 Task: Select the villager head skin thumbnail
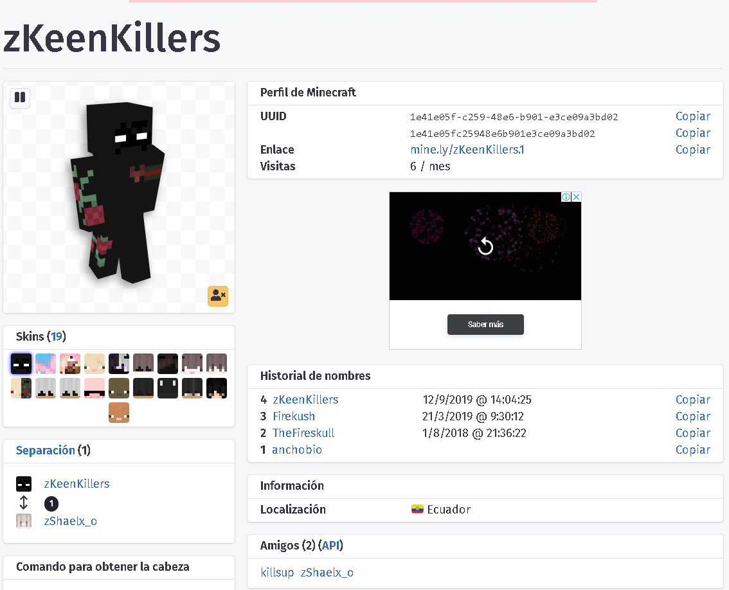(x=118, y=413)
